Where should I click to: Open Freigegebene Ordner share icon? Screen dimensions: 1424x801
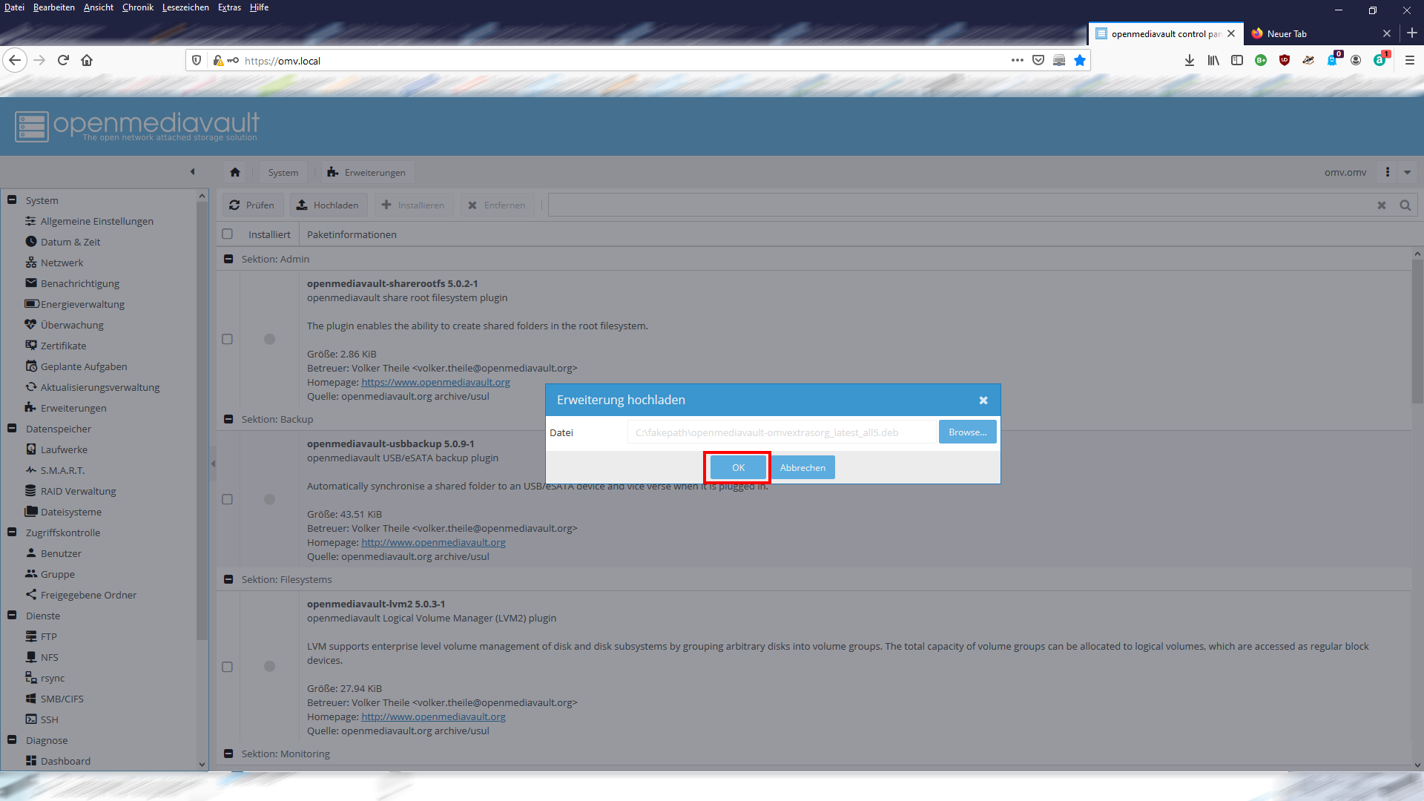(x=31, y=595)
